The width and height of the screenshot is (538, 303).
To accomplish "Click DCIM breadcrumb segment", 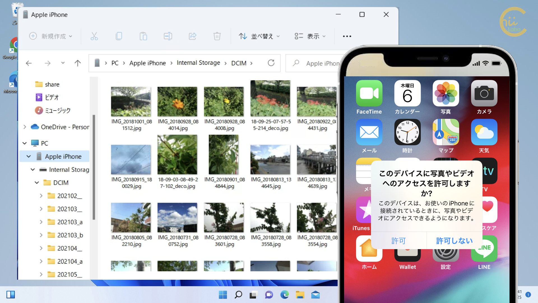I will [x=239, y=63].
